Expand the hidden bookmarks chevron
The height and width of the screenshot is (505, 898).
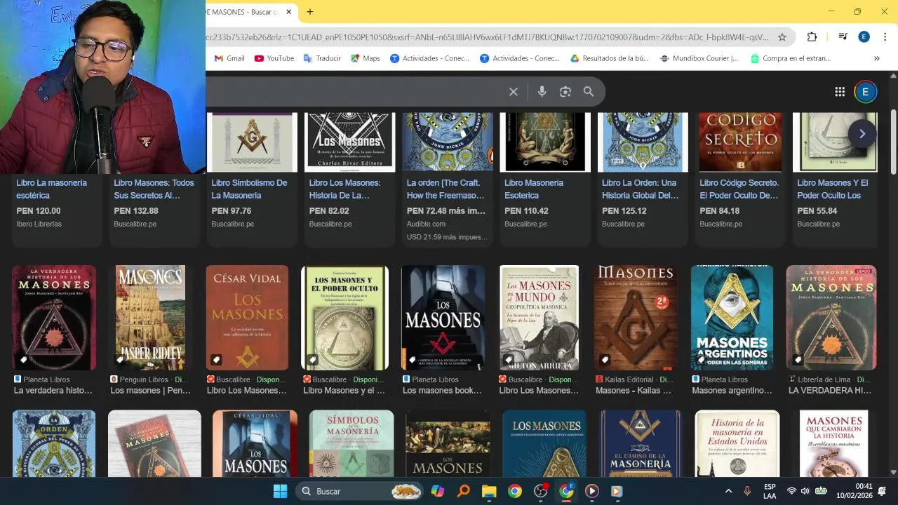point(876,58)
